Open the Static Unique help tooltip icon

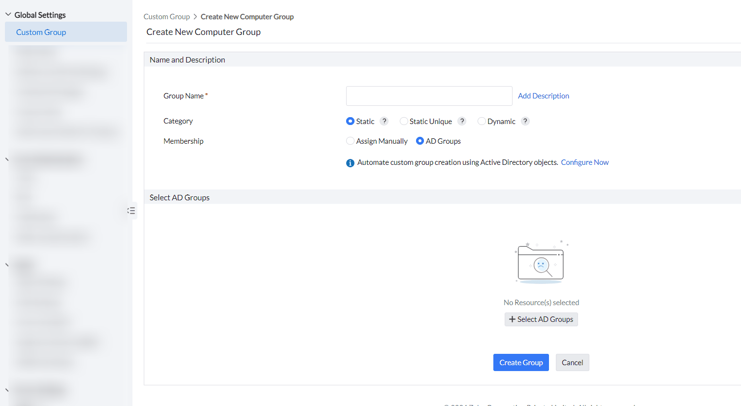pyautogui.click(x=462, y=121)
